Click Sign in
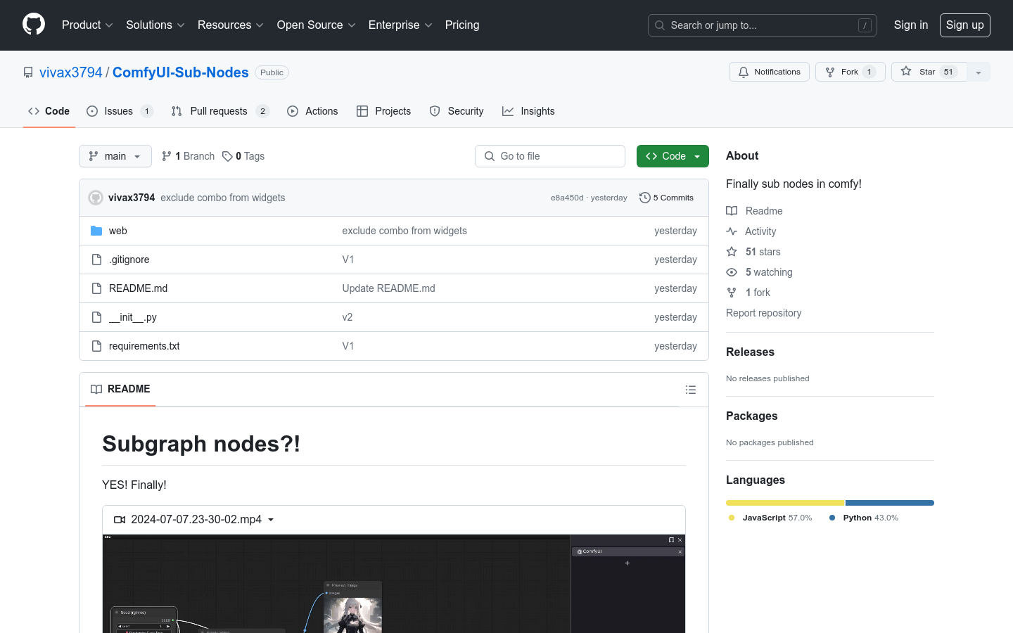The image size is (1013, 633). tap(911, 25)
